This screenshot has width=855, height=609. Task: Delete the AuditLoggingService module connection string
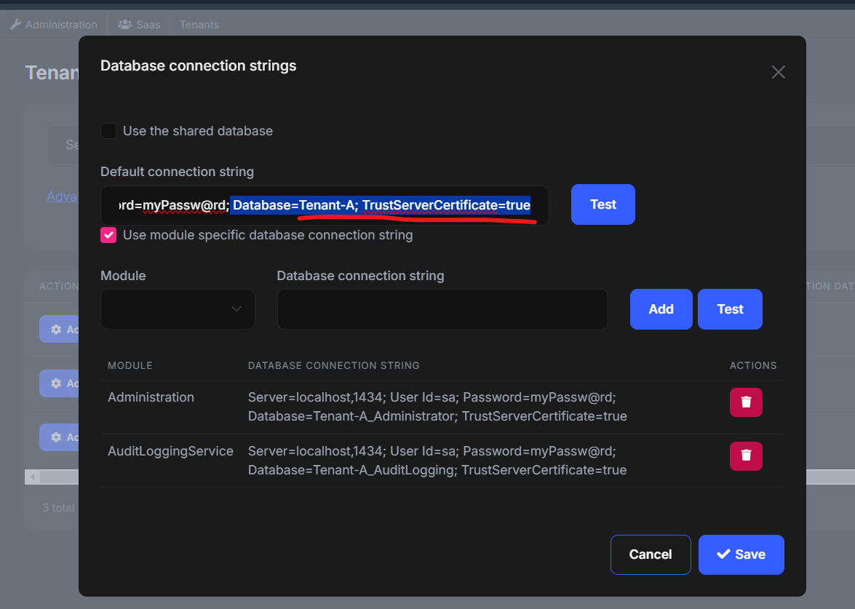point(746,455)
